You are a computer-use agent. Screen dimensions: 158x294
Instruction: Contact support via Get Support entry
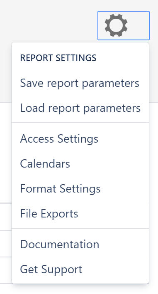(x=80, y=269)
